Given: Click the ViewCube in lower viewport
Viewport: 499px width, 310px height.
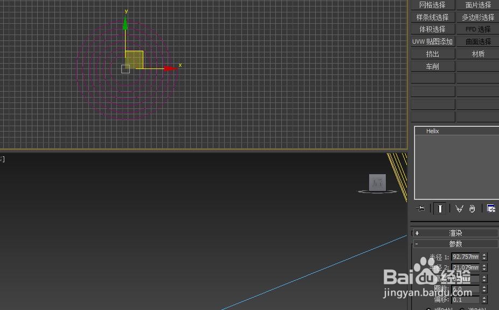Looking at the screenshot, I should (x=377, y=183).
